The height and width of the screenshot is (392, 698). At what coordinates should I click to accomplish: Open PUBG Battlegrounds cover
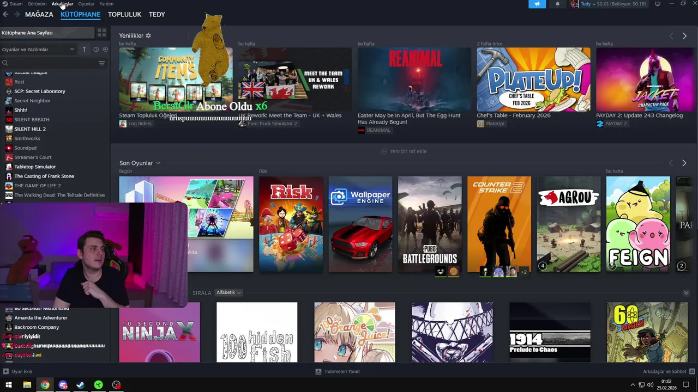pos(430,224)
